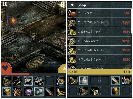Tap the yellow lightning skill button

pos(62,68)
